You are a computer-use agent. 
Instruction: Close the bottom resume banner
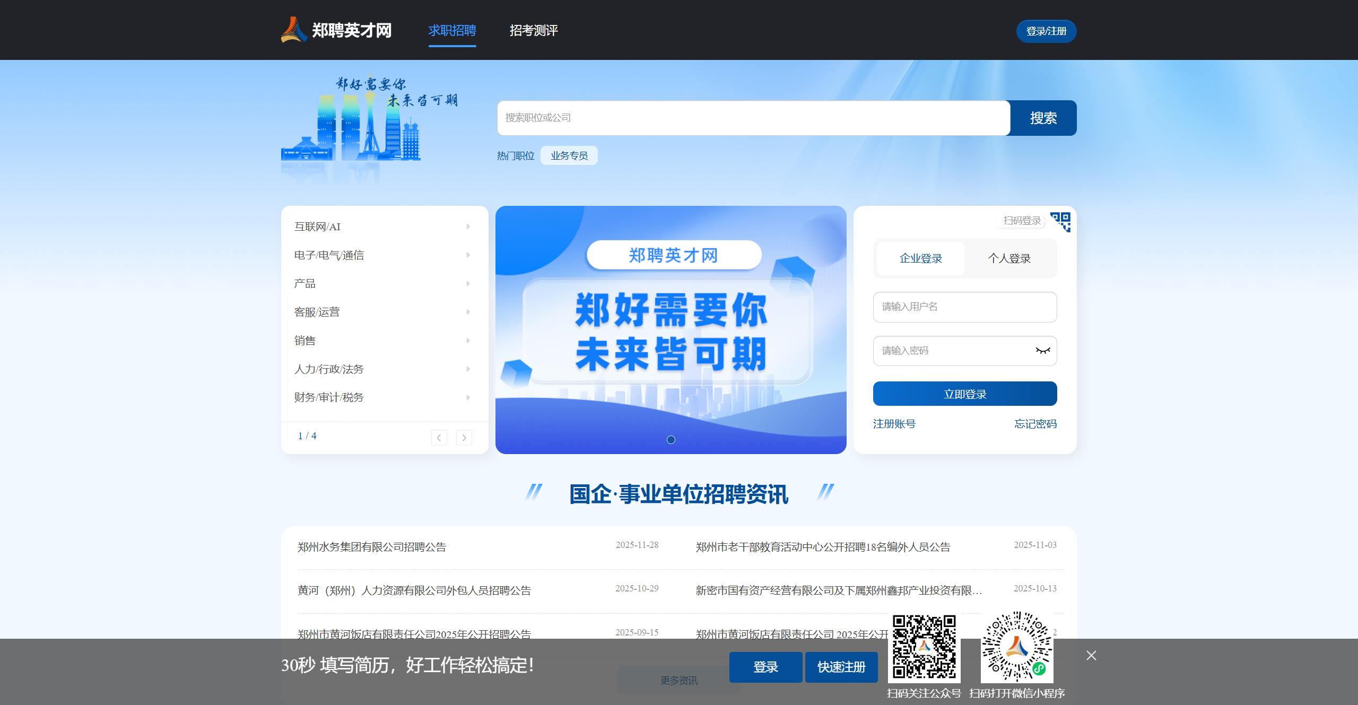(x=1091, y=656)
